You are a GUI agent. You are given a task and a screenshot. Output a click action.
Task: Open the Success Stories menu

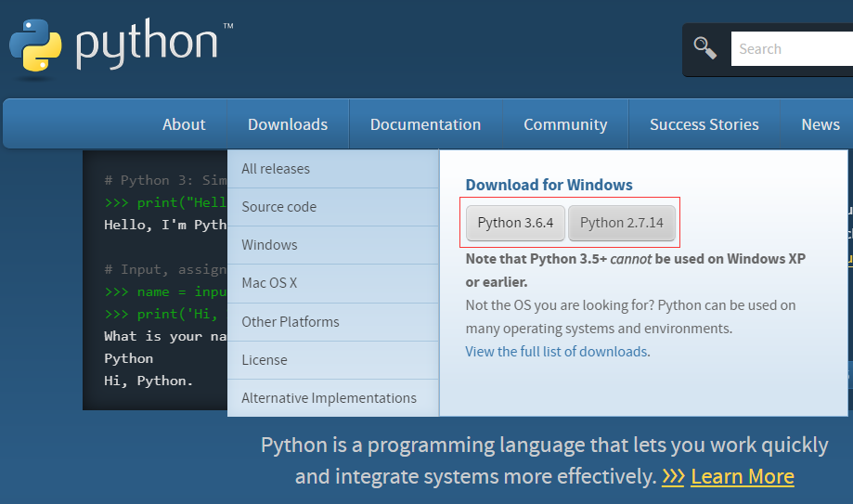(704, 124)
